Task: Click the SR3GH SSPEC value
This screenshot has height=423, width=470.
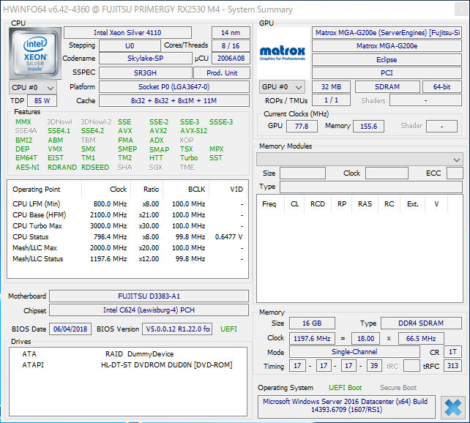Action: pyautogui.click(x=146, y=72)
